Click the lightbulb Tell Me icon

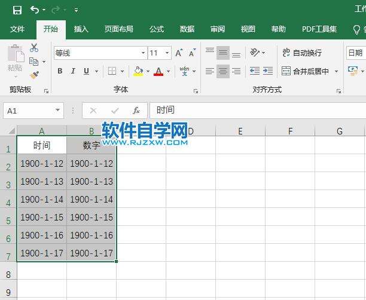(x=356, y=30)
